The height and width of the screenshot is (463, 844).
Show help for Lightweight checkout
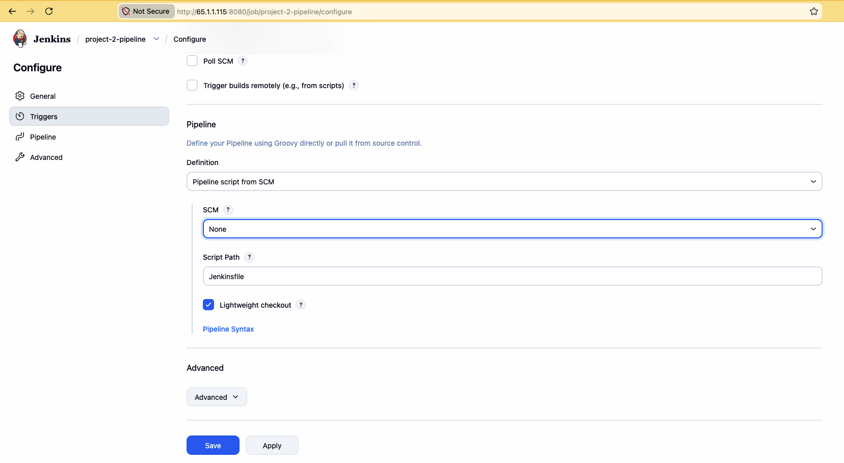pos(301,305)
